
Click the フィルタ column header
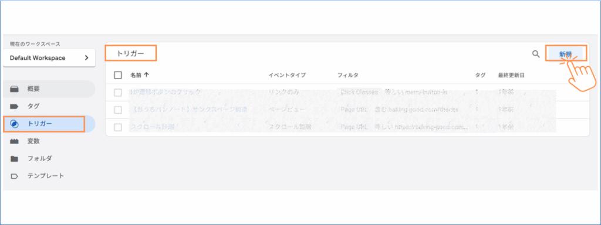348,76
